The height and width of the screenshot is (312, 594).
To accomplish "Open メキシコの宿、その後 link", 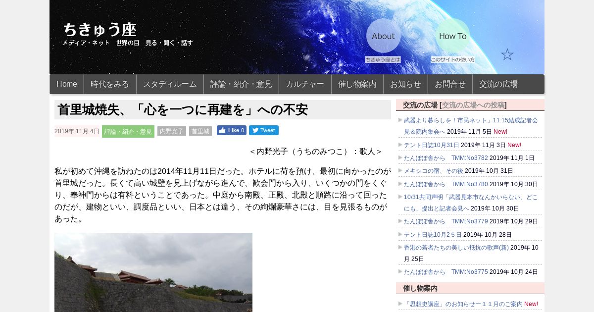I will pos(434,171).
